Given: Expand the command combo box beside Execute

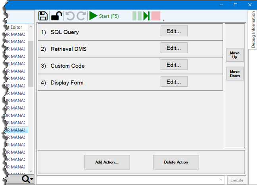Looking at the screenshot, I should click(x=221, y=180).
